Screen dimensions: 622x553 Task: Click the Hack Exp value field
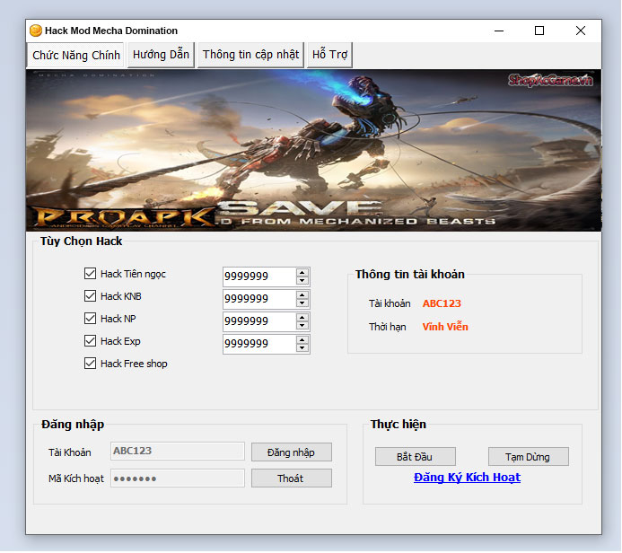259,344
